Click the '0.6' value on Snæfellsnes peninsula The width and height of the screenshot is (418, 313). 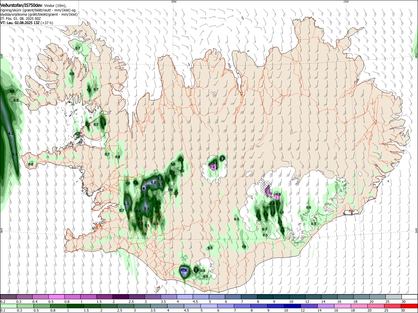[x=31, y=164]
